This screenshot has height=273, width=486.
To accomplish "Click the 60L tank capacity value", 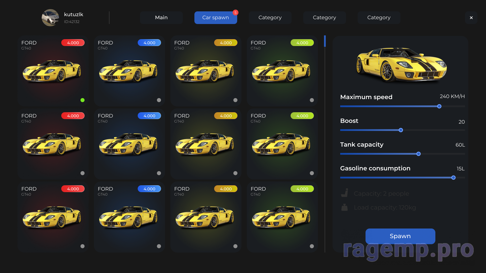I will click(460, 145).
